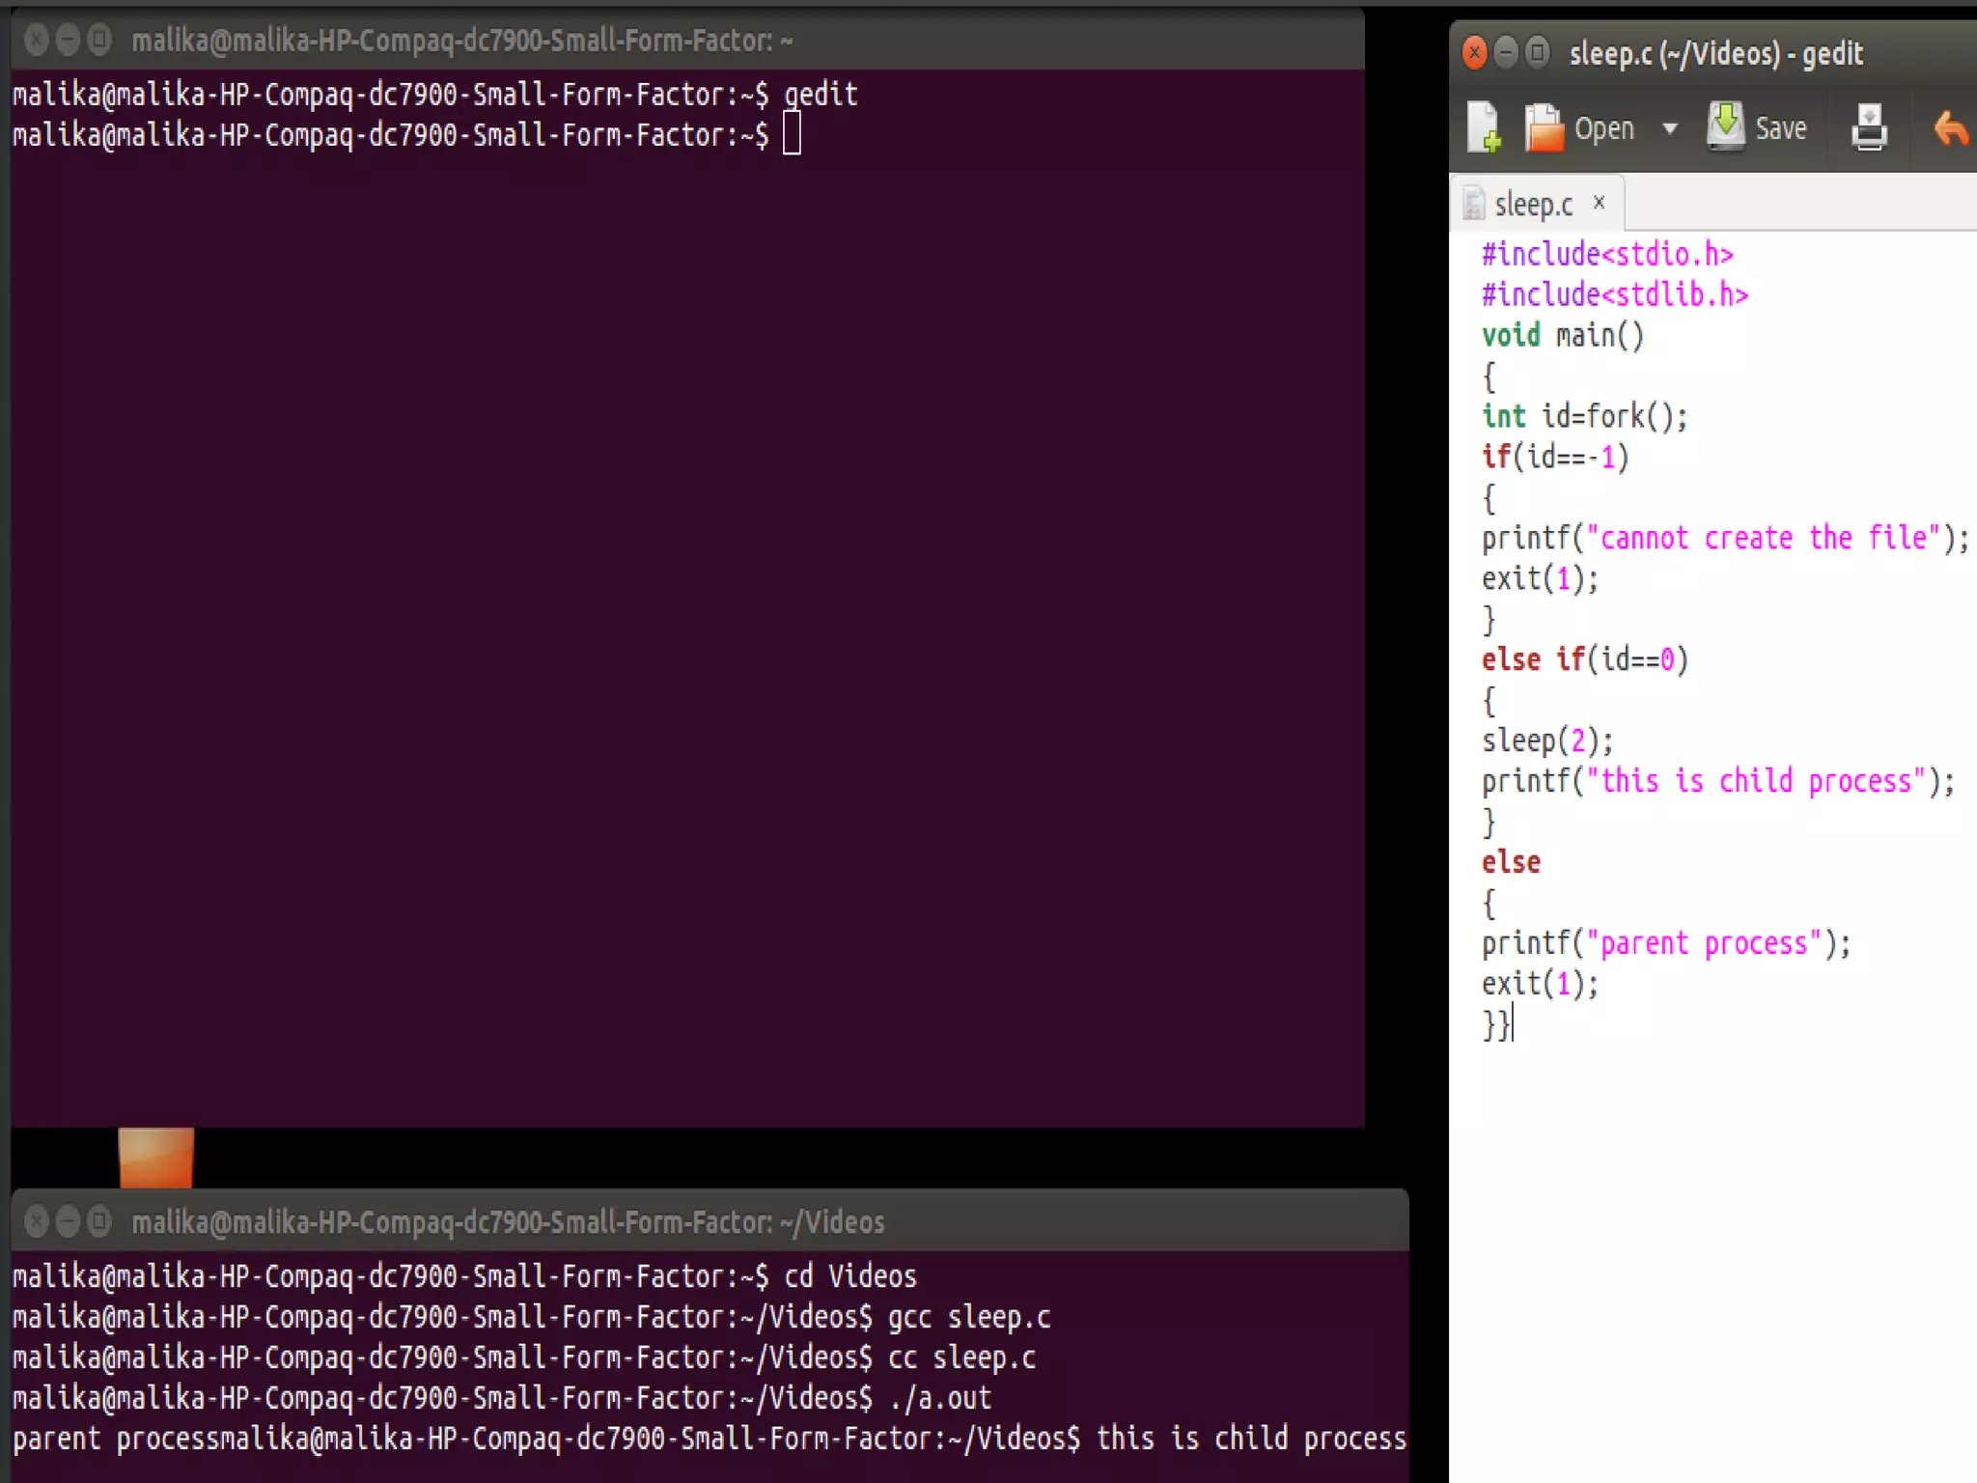Maximize the gedit window

pos(1538,52)
